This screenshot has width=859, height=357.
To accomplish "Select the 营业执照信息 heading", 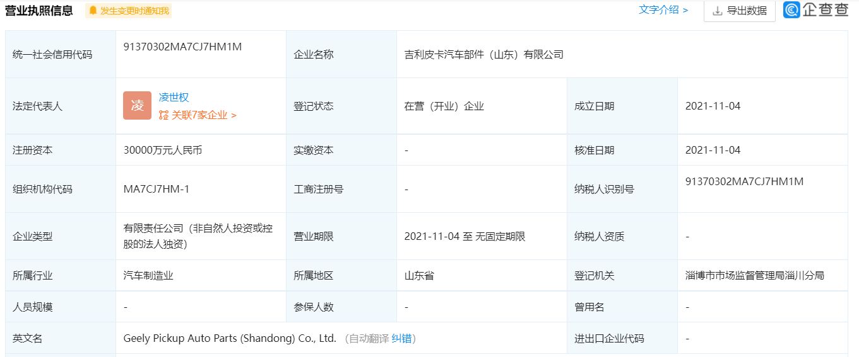I will click(39, 11).
